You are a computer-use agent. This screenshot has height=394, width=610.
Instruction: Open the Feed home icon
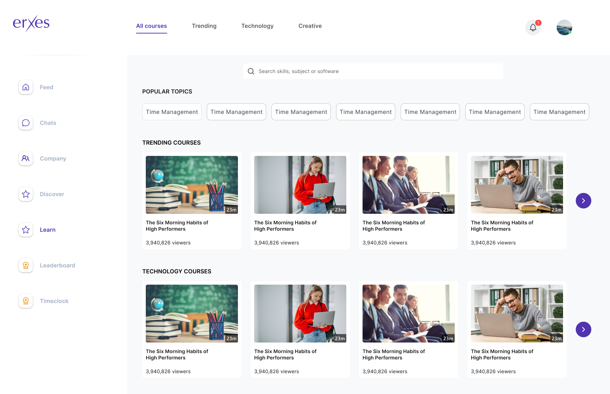coord(26,87)
